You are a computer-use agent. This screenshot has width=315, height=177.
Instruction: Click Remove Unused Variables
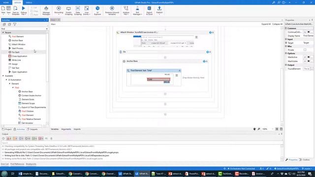[112, 10]
